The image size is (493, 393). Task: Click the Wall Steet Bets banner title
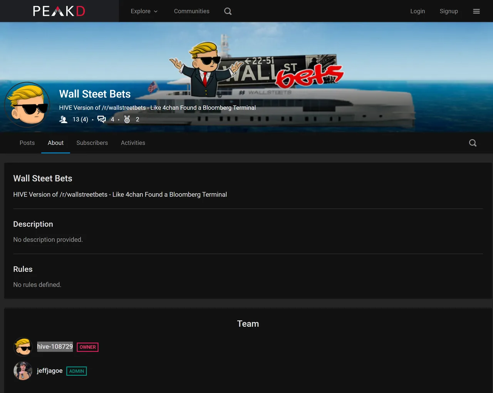[95, 94]
